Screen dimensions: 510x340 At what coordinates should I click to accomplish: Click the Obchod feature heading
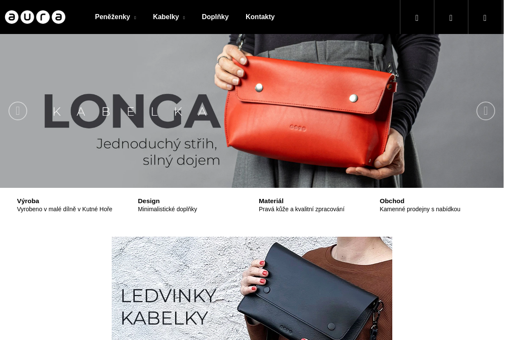392,201
